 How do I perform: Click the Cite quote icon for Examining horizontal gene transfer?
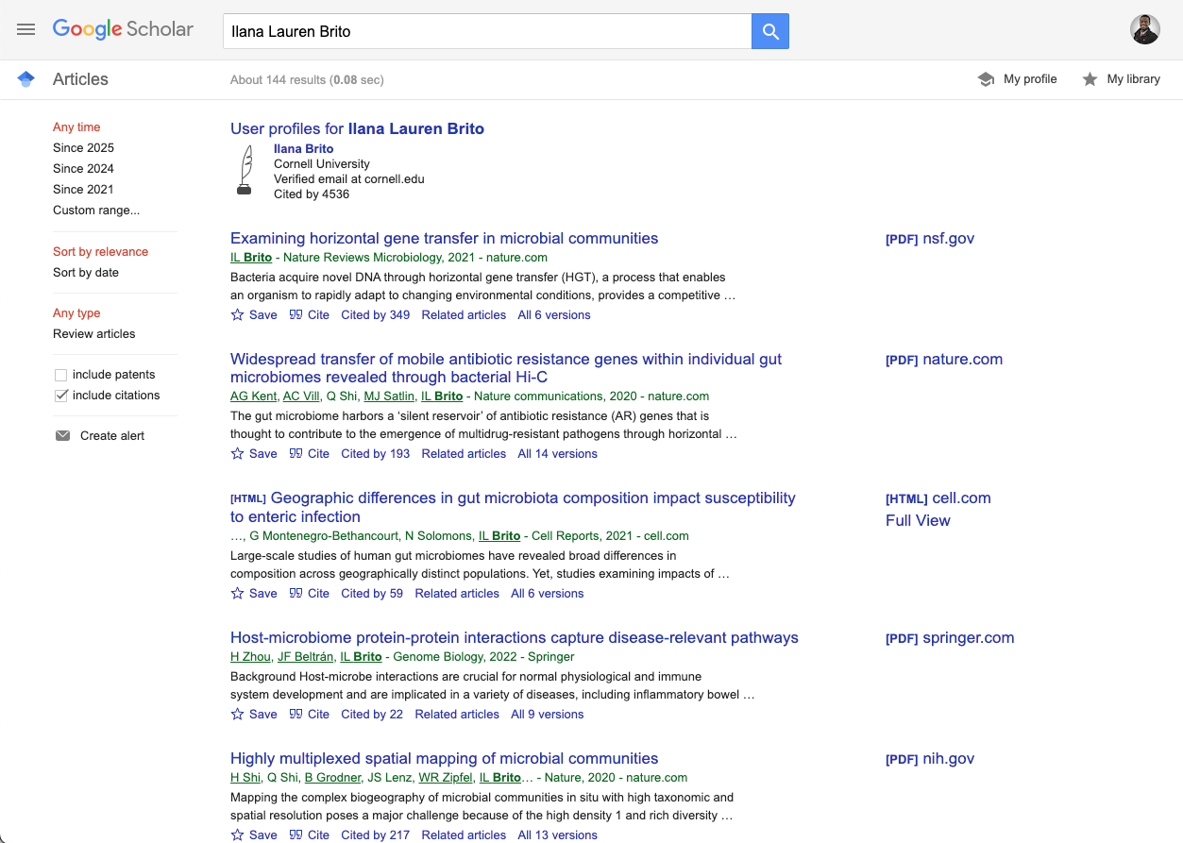click(296, 315)
